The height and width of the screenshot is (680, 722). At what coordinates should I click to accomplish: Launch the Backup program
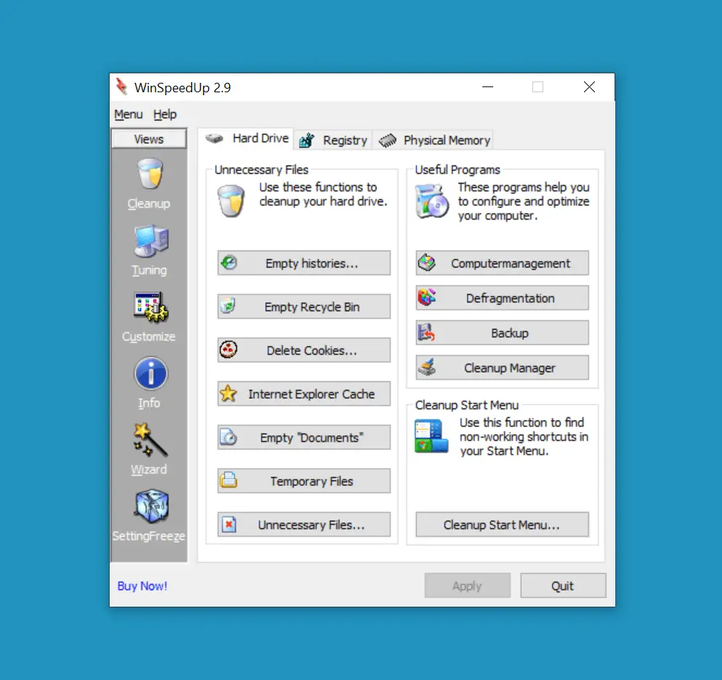point(503,333)
